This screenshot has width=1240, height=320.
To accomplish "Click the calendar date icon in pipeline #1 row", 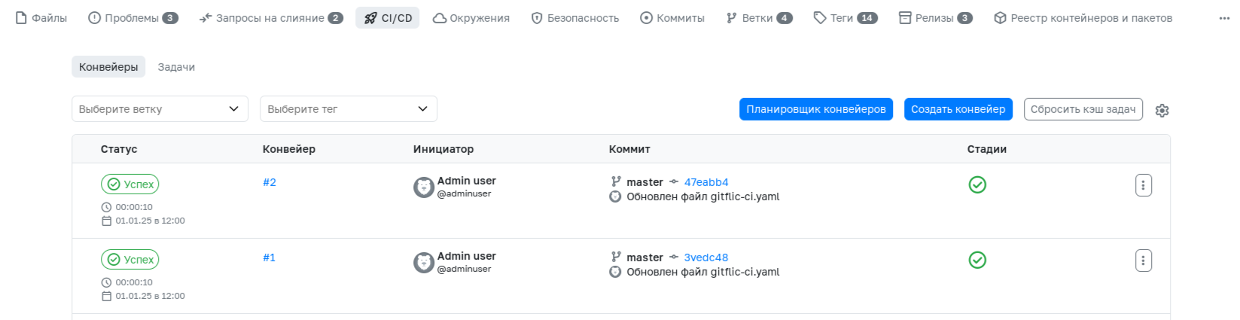I will coord(106,296).
